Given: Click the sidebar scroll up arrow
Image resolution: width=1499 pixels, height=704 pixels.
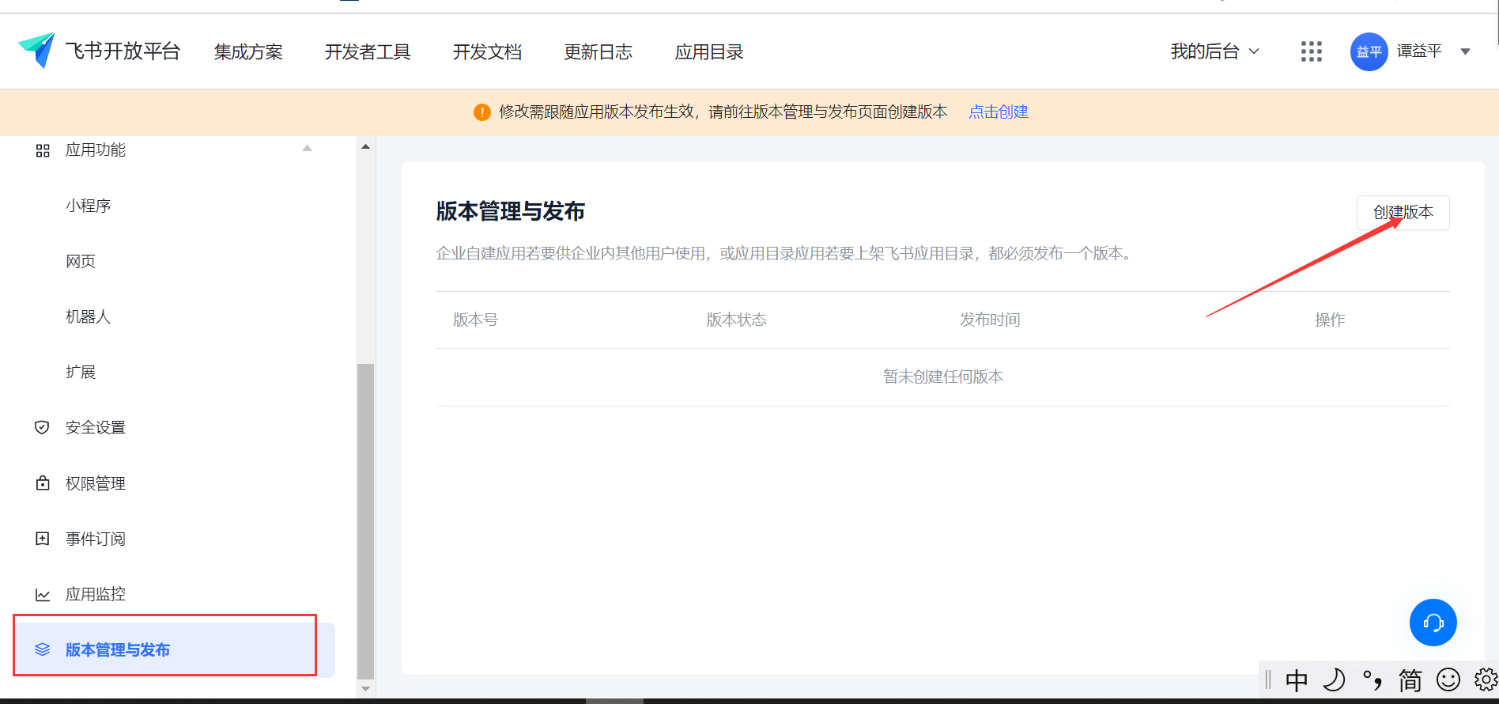Looking at the screenshot, I should point(365,147).
